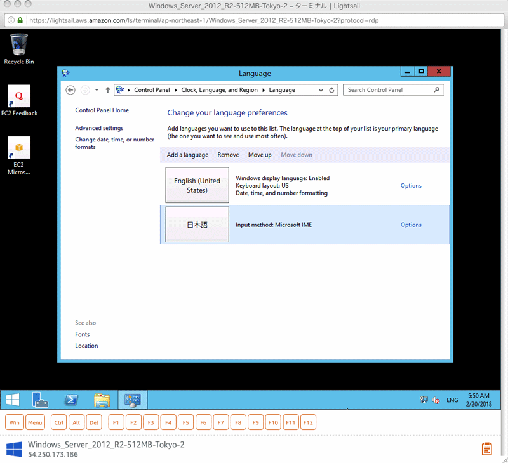Go back with the Back arrow button

(70, 90)
